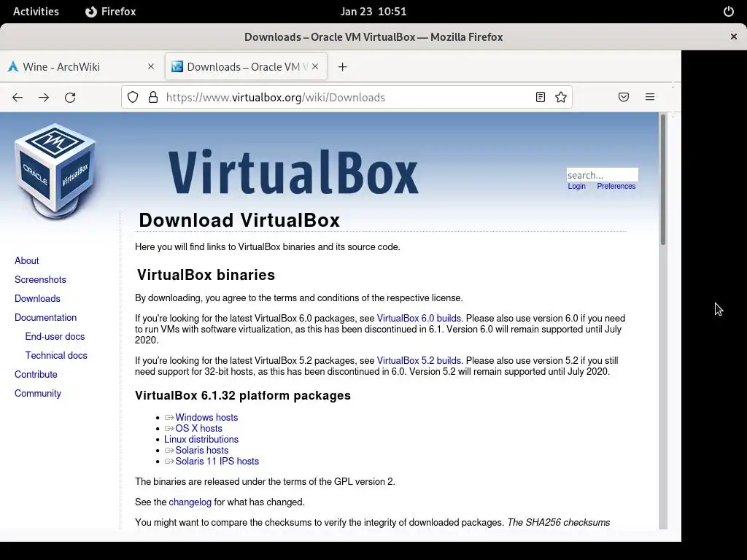This screenshot has height=560, width=747.
Task: Focus the search... field on the page
Action: coord(602,175)
